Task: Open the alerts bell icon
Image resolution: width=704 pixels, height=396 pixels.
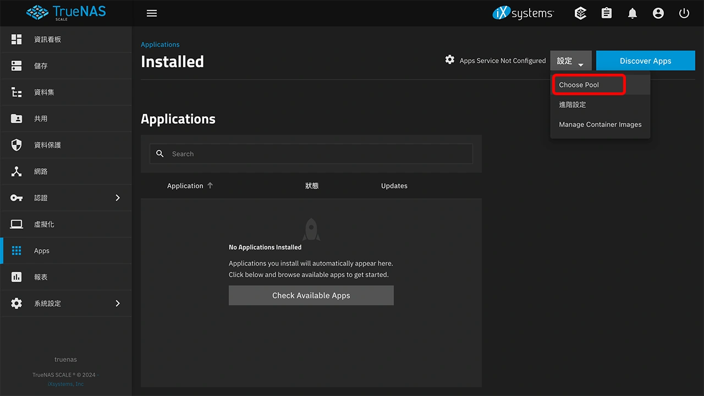Action: [x=632, y=13]
